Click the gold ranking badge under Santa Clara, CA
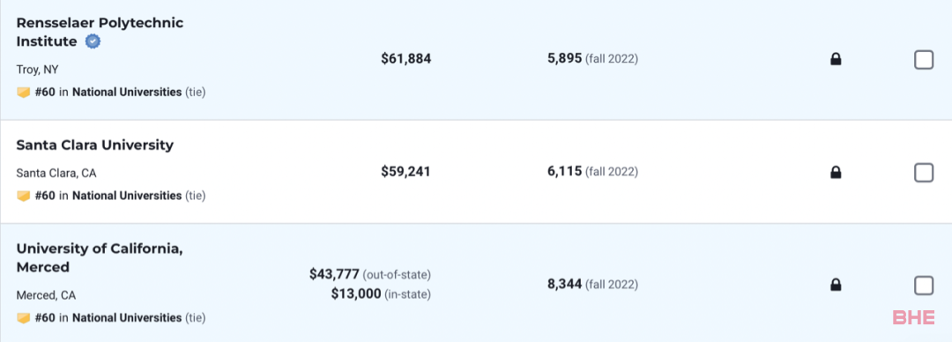Screen dimensions: 952x342 [23, 197]
